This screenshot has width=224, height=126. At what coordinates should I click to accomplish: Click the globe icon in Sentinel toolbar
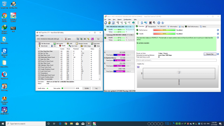click(133, 23)
